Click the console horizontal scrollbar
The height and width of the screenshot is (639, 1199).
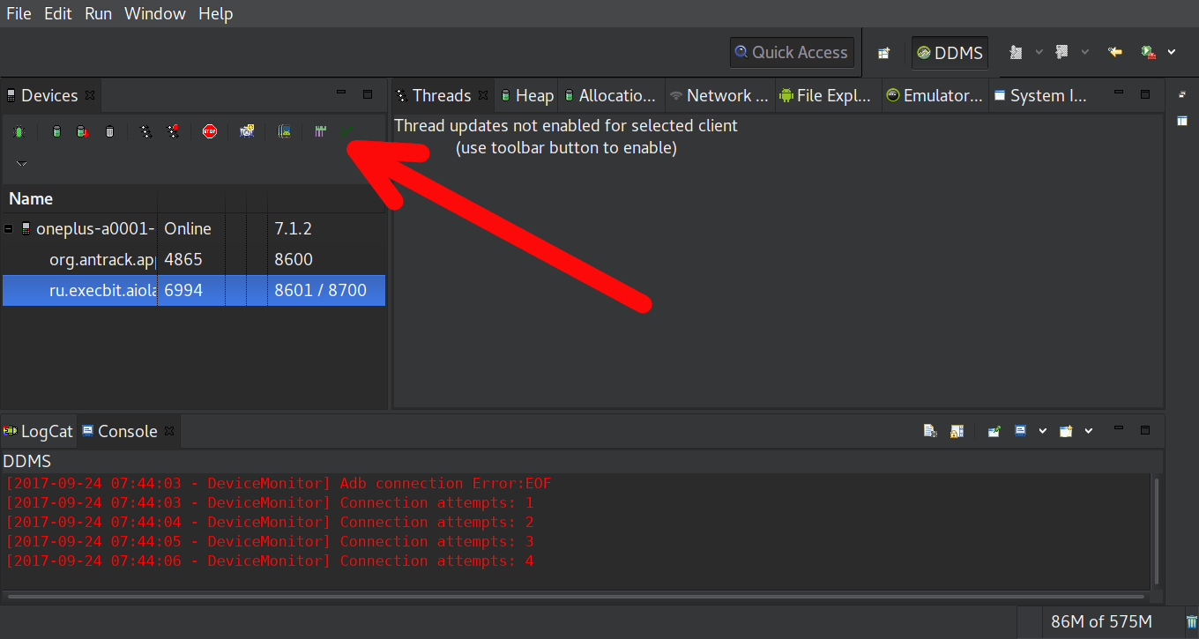pos(577,597)
